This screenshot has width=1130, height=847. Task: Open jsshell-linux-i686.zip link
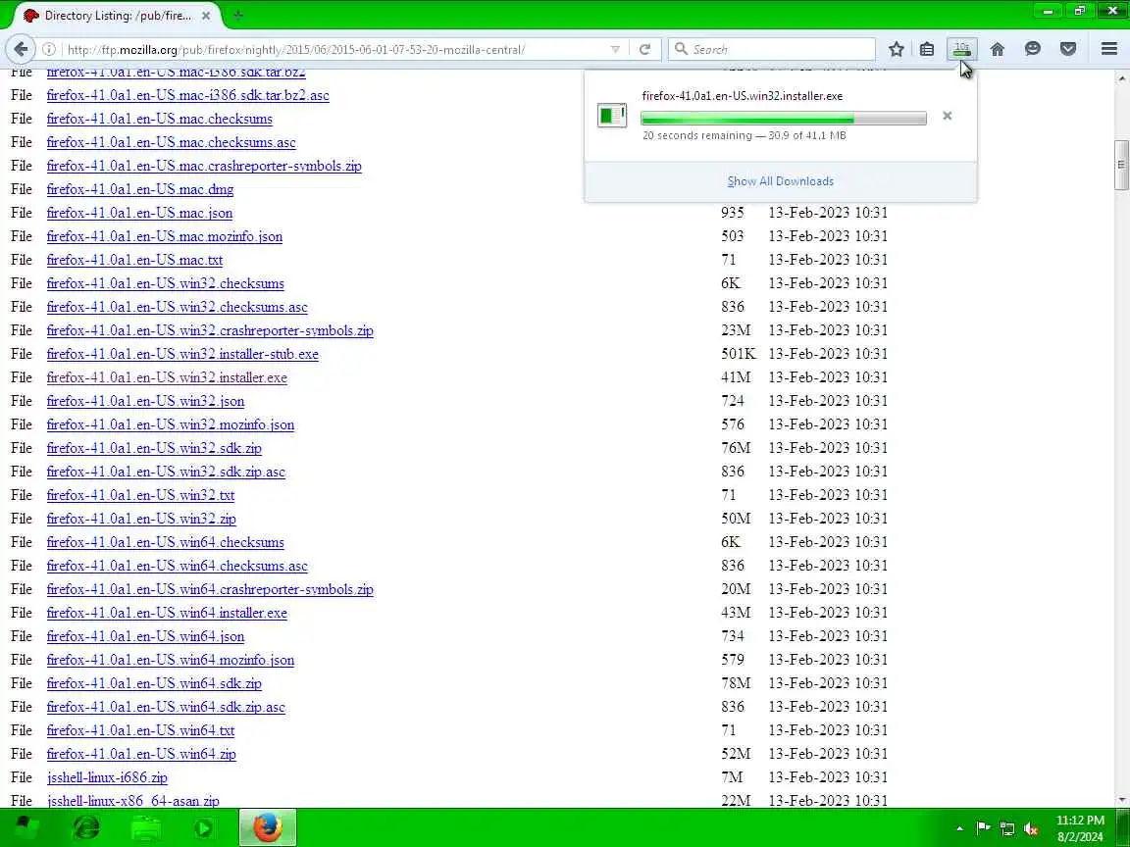point(107,777)
